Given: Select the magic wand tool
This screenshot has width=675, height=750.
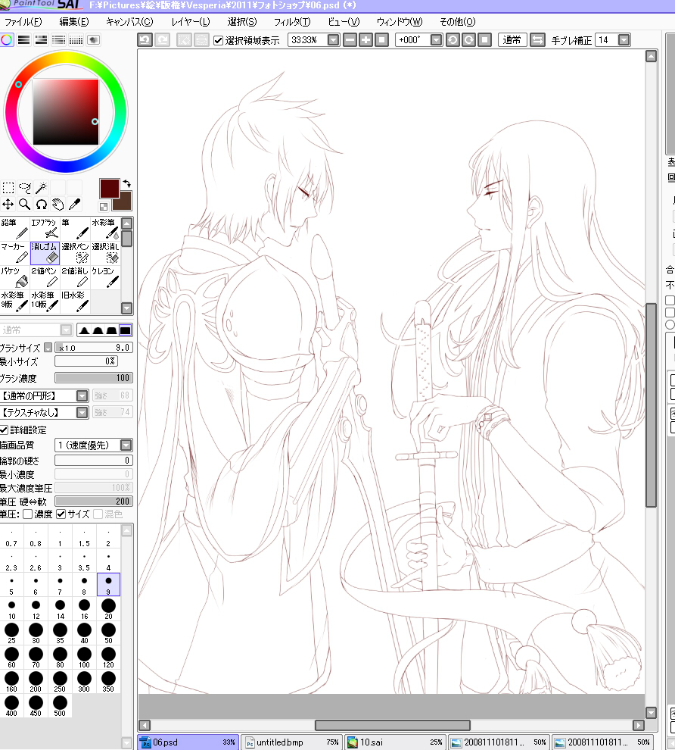Looking at the screenshot, I should click(x=41, y=188).
